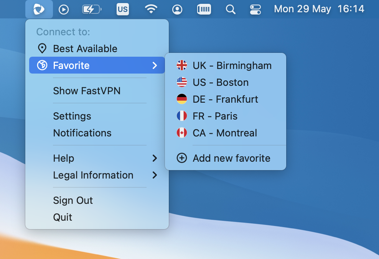The height and width of the screenshot is (259, 379).
Task: Open Notifications menu item
Action: coord(97,133)
